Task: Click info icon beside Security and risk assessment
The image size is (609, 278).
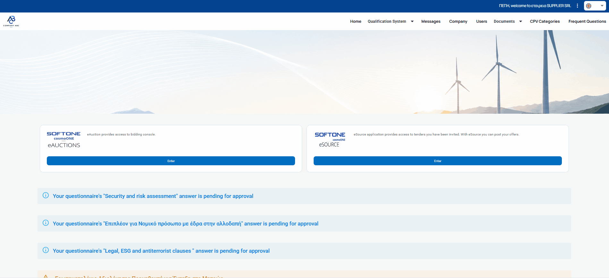Action: [46, 195]
